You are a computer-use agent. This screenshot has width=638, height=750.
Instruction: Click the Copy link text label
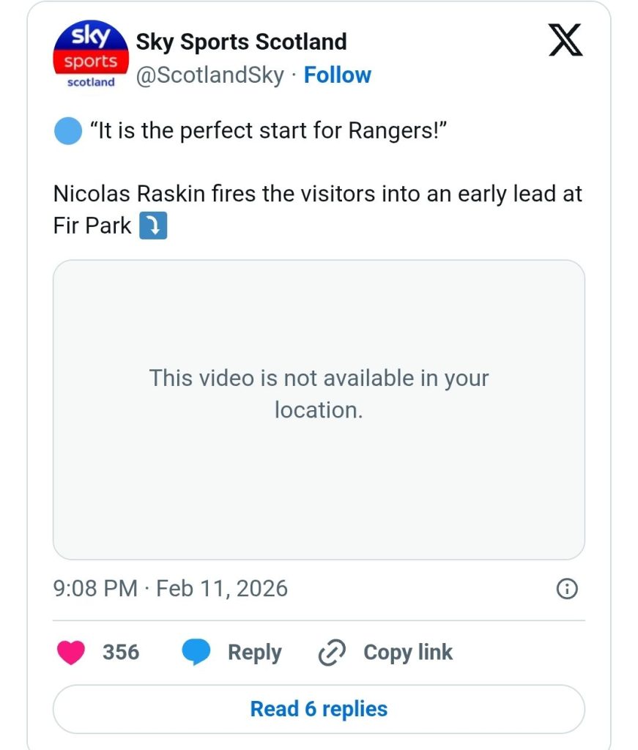[x=407, y=653]
